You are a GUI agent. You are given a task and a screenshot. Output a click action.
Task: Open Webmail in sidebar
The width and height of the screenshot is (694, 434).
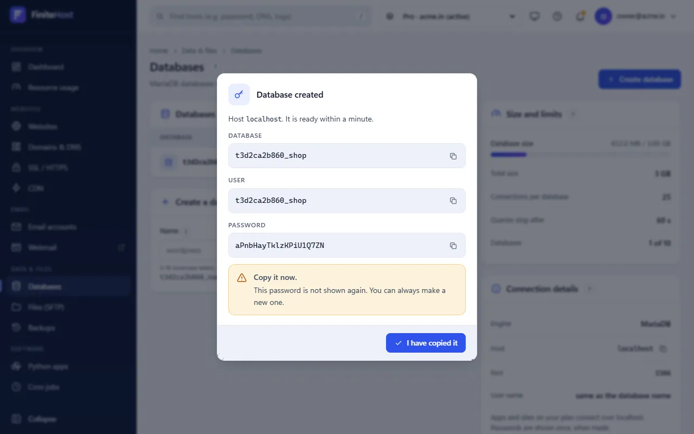(x=68, y=247)
